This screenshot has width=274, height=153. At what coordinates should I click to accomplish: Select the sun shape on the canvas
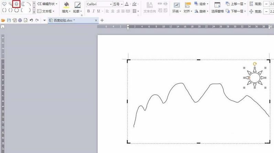coord(255,78)
